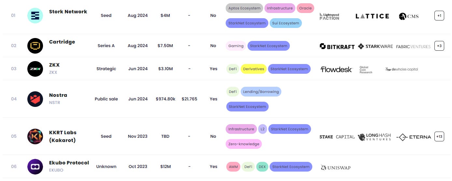Click the Nov 2023 date for KKRT Labs

(x=137, y=136)
